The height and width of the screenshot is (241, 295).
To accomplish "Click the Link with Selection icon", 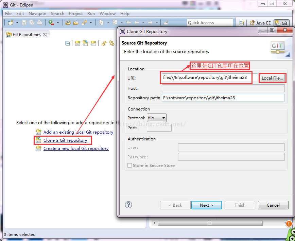I will click(x=112, y=43).
